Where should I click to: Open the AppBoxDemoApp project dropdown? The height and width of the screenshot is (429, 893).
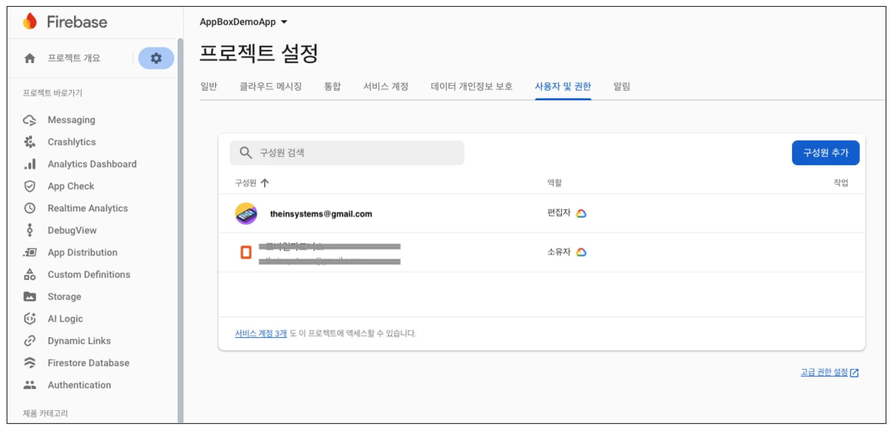[x=244, y=22]
